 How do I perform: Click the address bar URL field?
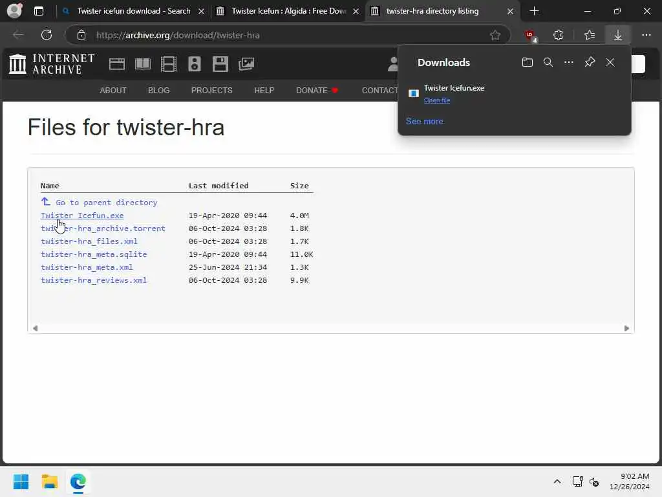[287, 35]
